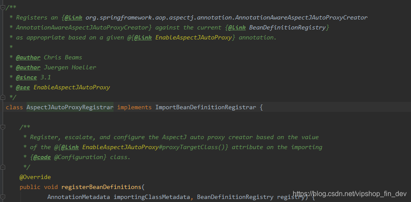This screenshot has width=411, height=202.
Task: Click the AspectJAutoProxyRegistrar class name
Action: 70,107
